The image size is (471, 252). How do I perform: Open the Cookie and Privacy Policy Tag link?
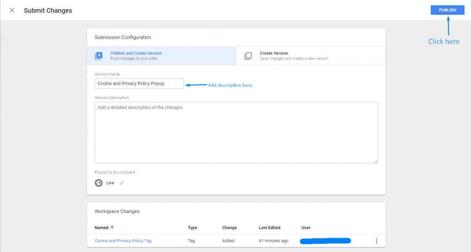pos(123,241)
